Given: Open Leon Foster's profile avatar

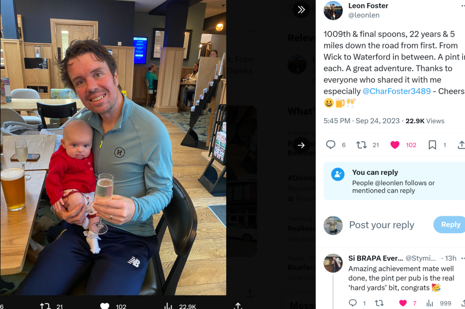Looking at the screenshot, I should pyautogui.click(x=333, y=10).
